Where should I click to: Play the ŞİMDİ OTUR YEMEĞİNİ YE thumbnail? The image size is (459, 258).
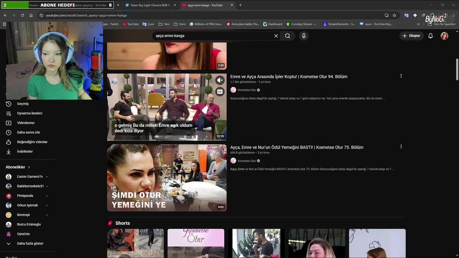(x=167, y=178)
